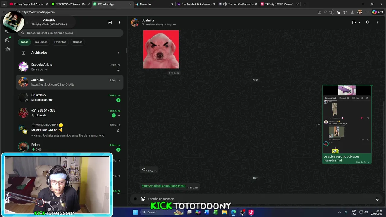The width and height of the screenshot is (386, 217).
Task: Forward the TikTok screenshot message
Action: (x=318, y=124)
